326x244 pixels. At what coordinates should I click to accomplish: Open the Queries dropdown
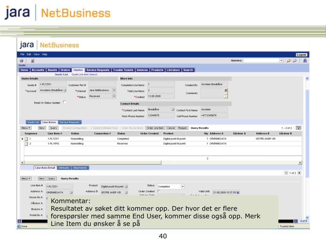tap(281, 60)
